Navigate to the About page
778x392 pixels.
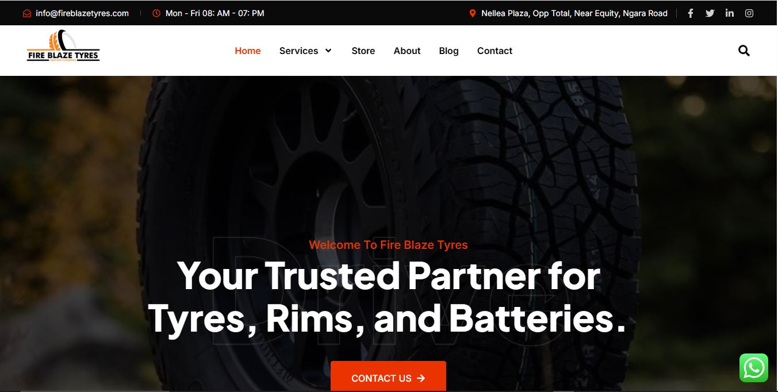click(407, 51)
